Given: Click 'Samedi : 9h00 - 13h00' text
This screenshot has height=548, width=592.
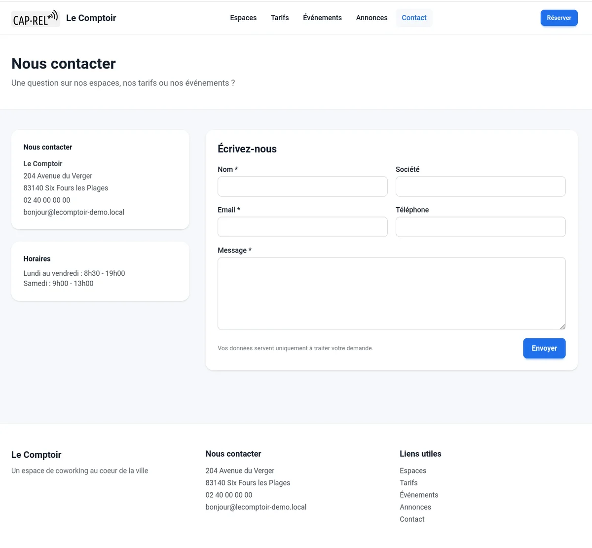Looking at the screenshot, I should (58, 284).
